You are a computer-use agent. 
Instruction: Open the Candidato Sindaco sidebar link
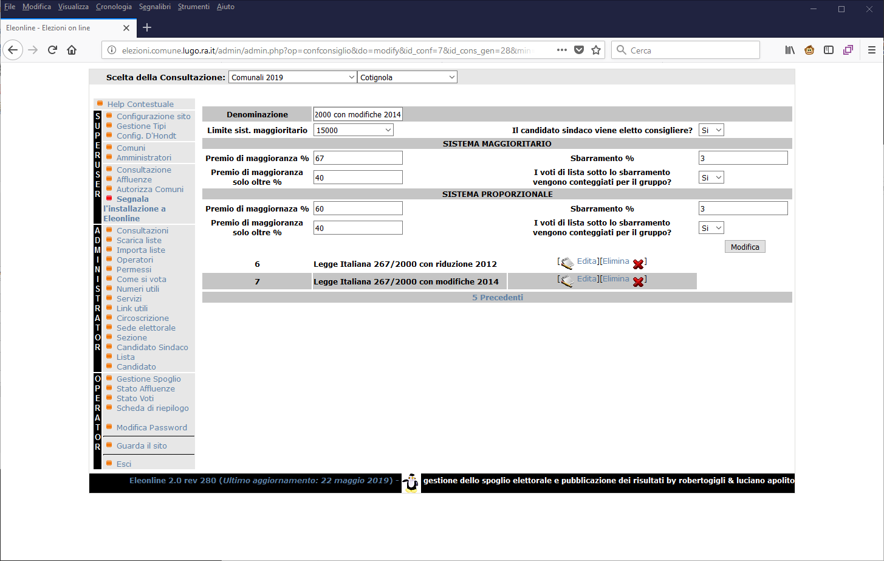point(152,347)
